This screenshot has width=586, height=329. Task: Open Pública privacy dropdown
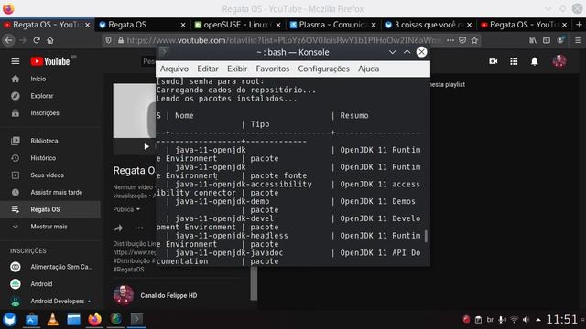point(126,209)
